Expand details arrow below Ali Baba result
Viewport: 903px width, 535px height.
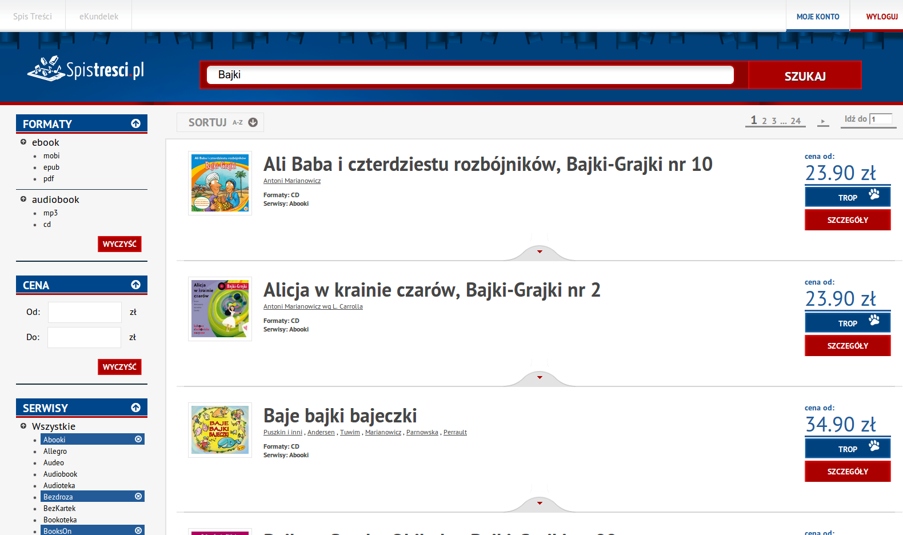tap(540, 251)
